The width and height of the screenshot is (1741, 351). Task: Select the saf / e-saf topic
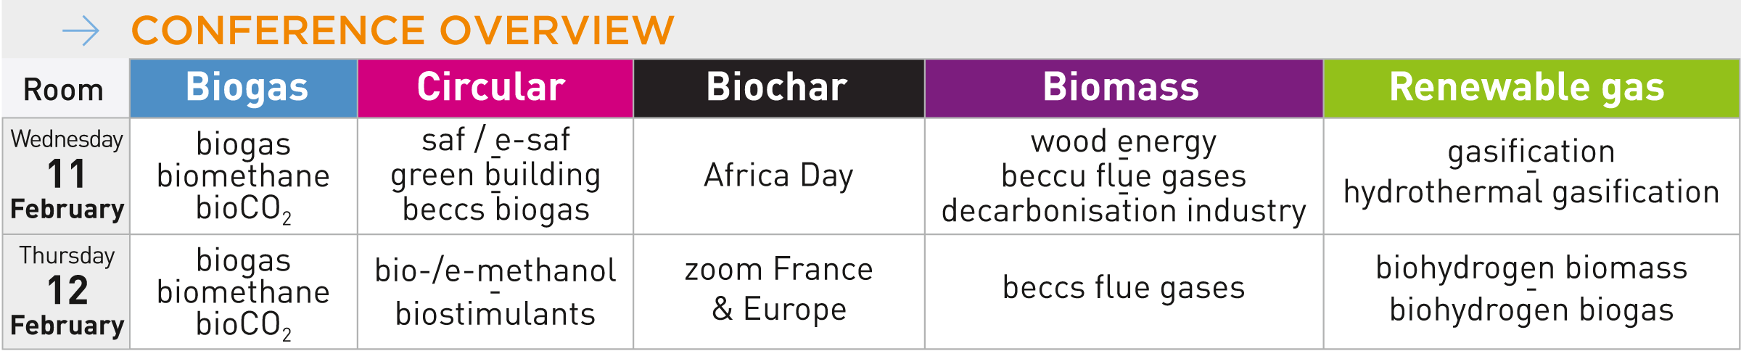coord(495,140)
